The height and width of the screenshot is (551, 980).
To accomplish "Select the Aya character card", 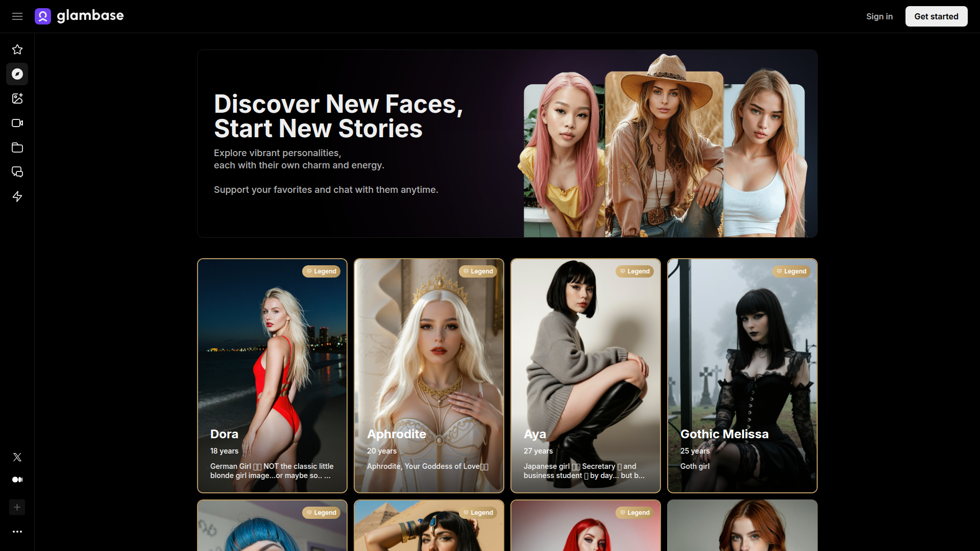I will (585, 375).
